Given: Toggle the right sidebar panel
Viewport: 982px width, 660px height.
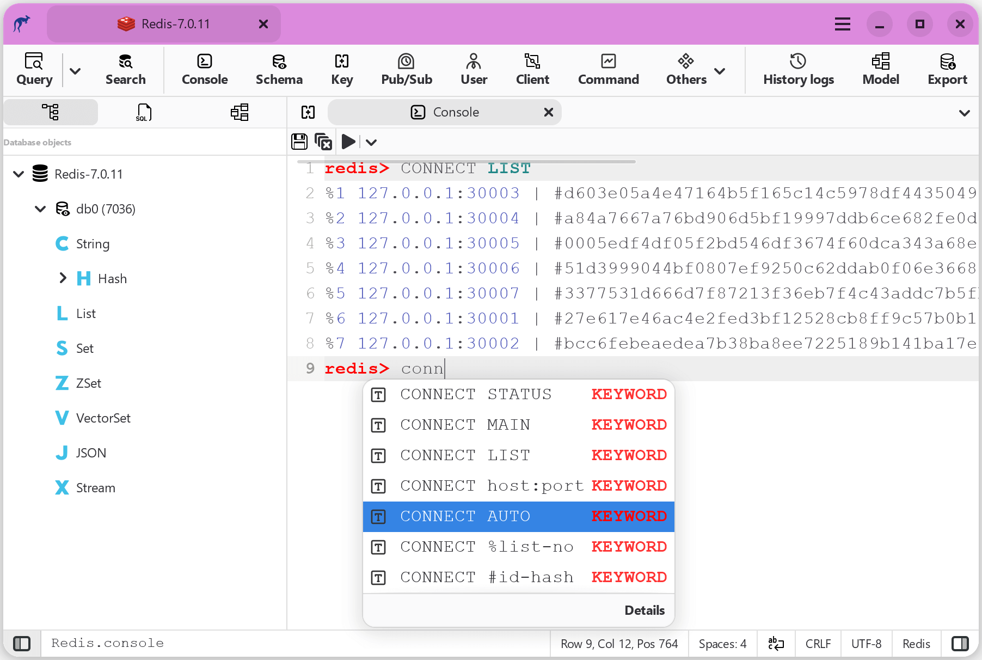Looking at the screenshot, I should coord(960,644).
